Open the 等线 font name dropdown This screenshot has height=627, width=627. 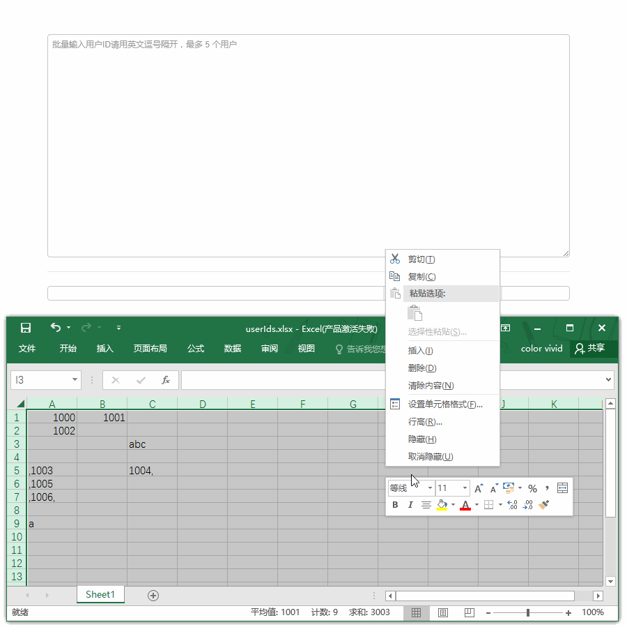pos(430,488)
